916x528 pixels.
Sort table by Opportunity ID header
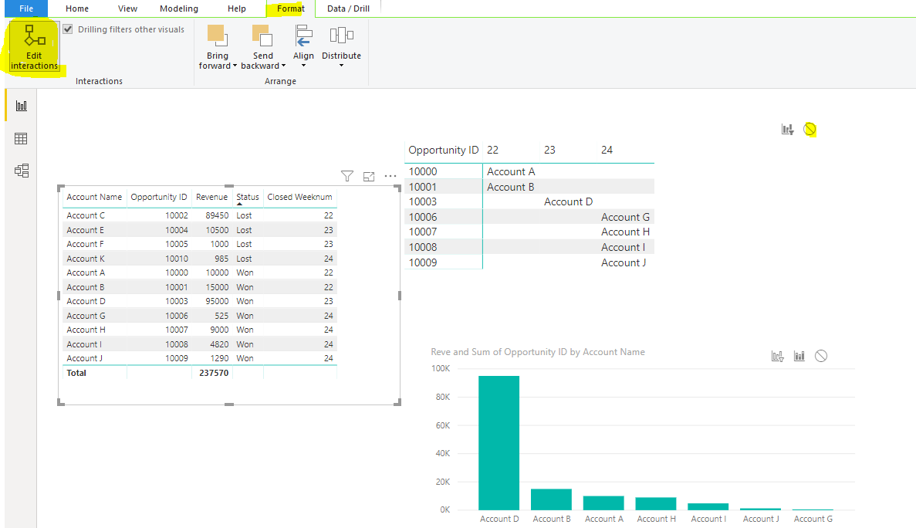[x=159, y=198]
